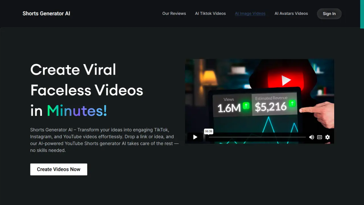Mute the video with the speaker icon
Screen dimensions: 364x205
pos(312,137)
